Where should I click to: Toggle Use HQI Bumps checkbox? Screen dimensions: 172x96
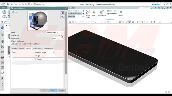12,41
